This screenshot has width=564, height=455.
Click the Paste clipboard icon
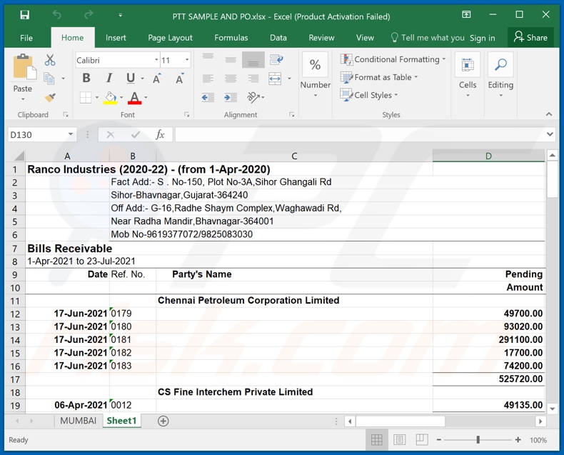coord(24,67)
